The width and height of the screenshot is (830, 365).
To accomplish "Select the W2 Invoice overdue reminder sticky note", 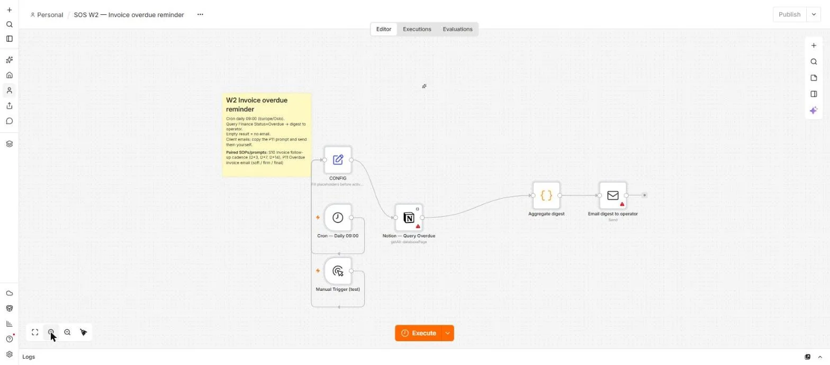I will 267,135.
